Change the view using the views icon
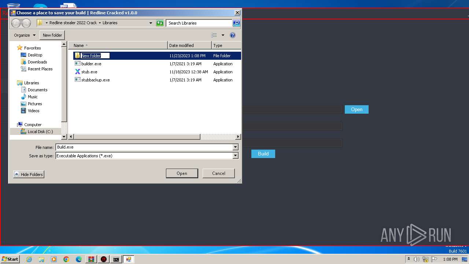Image resolution: width=469 pixels, height=264 pixels. [214, 35]
